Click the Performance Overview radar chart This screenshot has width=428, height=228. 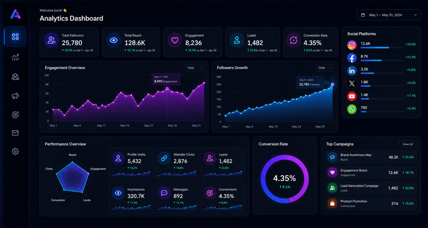pos(73,177)
